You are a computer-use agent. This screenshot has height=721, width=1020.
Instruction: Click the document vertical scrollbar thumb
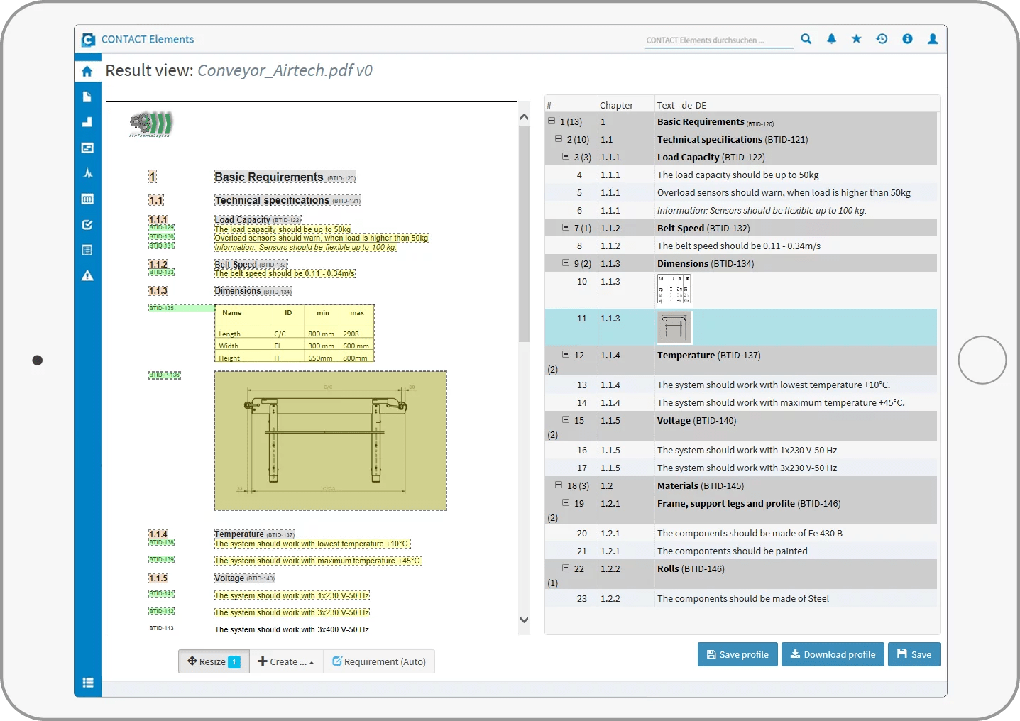[525, 234]
